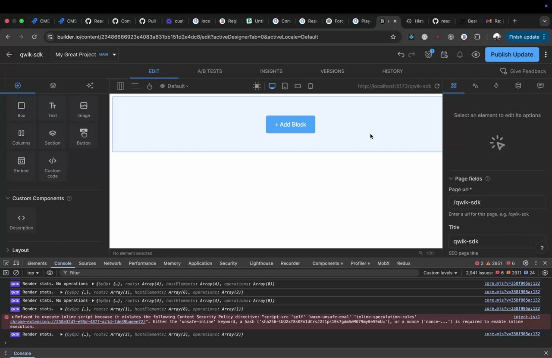Click the help question mark button
The image size is (552, 358).
point(542,248)
